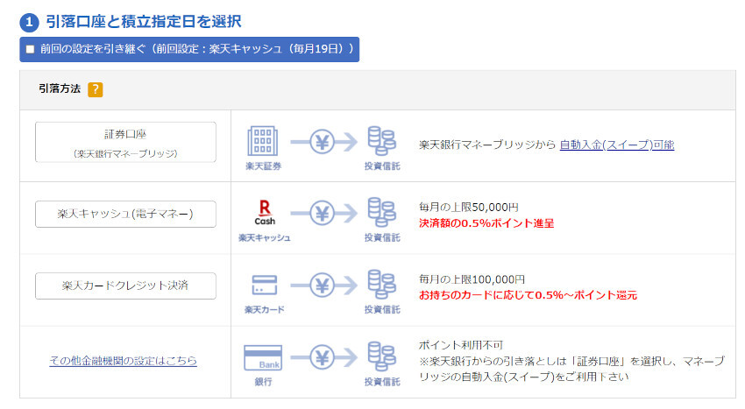
Task: Click the orange question mark help icon
Action: coord(96,89)
